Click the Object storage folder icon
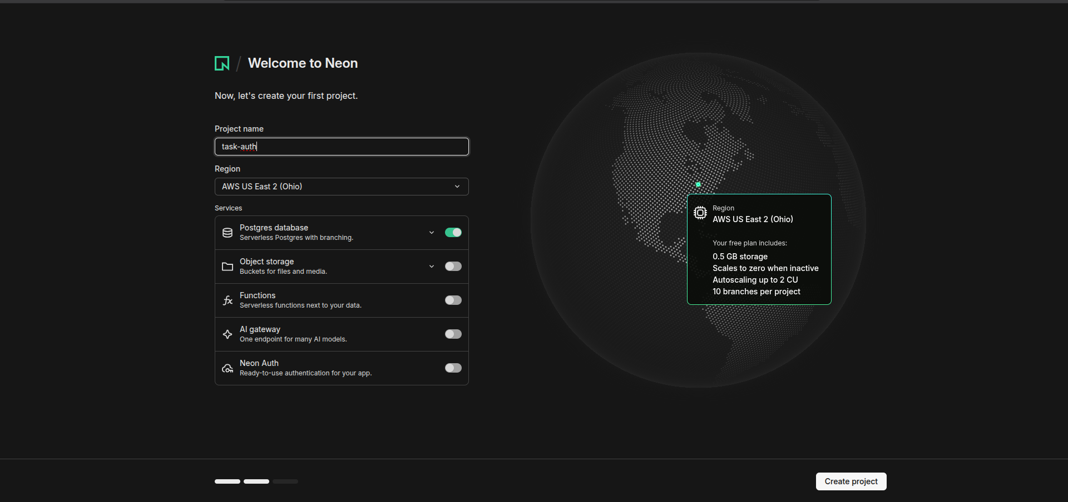Image resolution: width=1068 pixels, height=502 pixels. (x=228, y=267)
